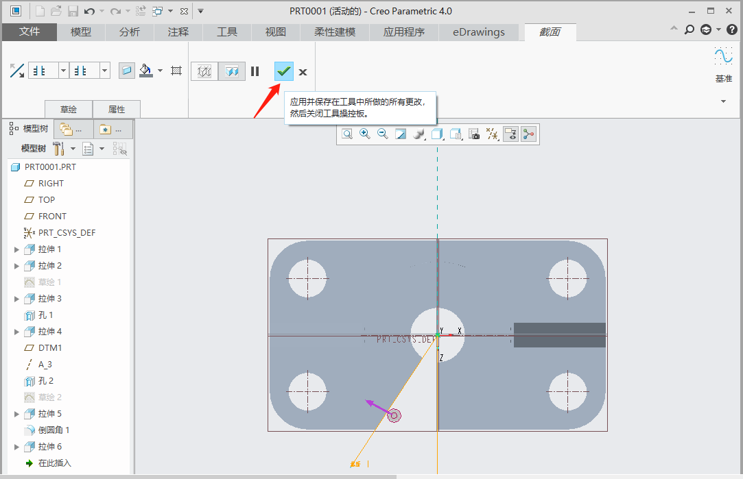Click the Refit zoom icon
Screen dimensions: 743x479
[x=347, y=134]
